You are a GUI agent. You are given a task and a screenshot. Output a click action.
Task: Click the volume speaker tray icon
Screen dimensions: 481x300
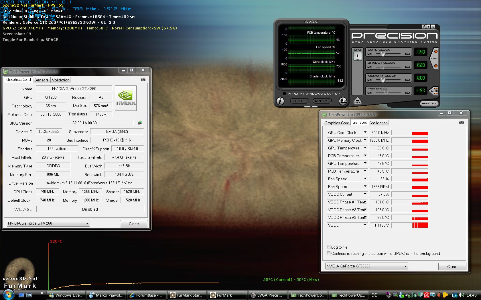[461, 295]
